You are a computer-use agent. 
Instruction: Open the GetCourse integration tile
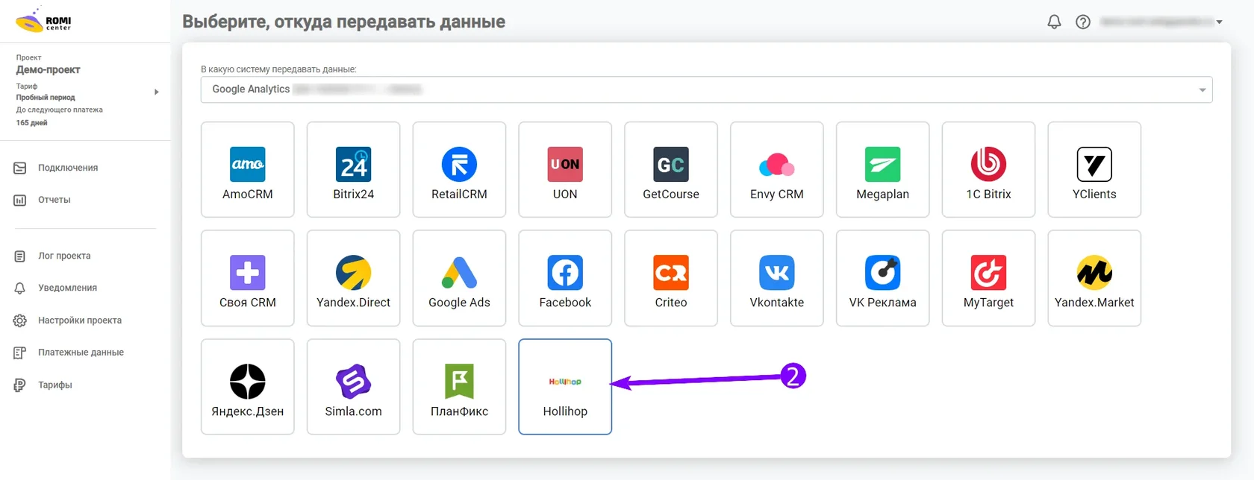(x=671, y=170)
